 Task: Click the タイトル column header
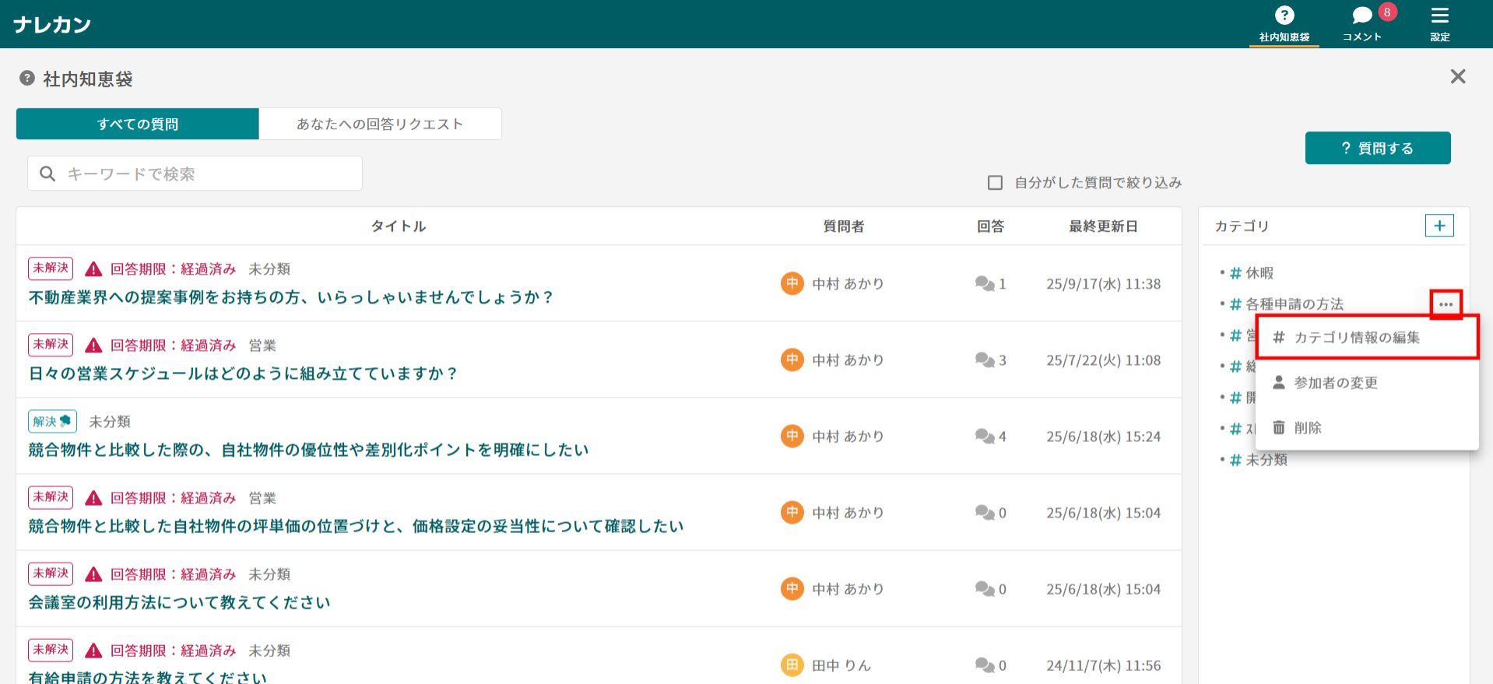click(x=398, y=226)
